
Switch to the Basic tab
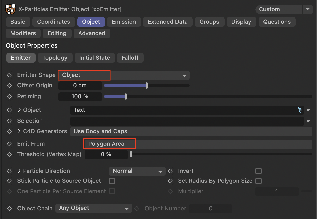[18, 22]
